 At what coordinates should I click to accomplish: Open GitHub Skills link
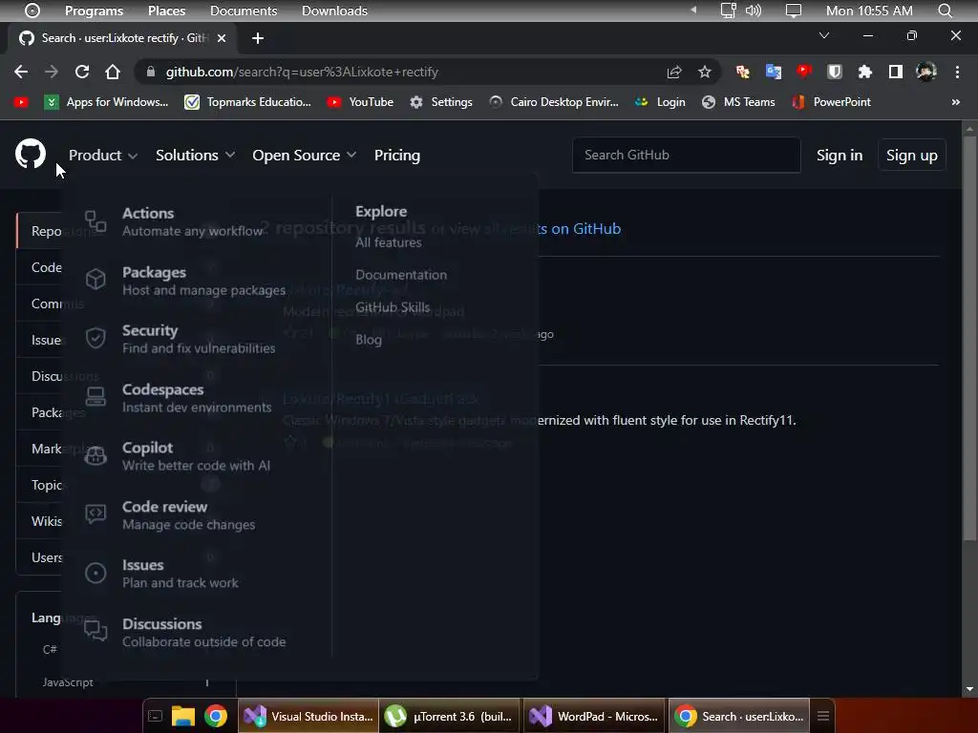point(393,307)
